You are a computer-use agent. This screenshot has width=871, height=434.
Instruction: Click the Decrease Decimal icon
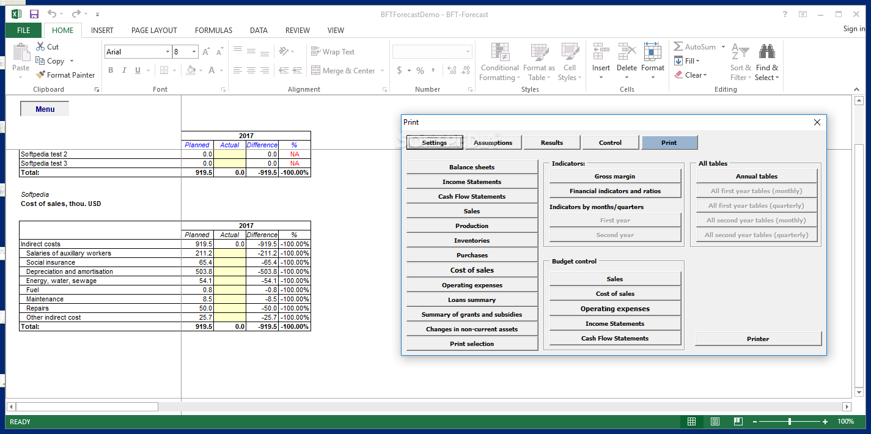(x=465, y=70)
